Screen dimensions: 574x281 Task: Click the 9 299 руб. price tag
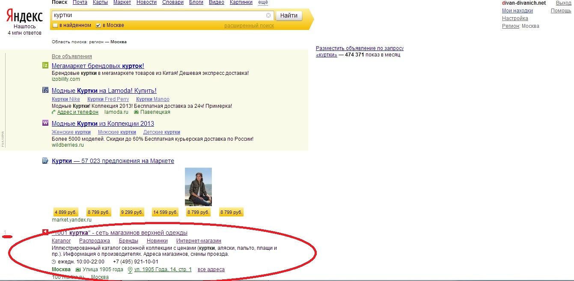click(x=132, y=212)
